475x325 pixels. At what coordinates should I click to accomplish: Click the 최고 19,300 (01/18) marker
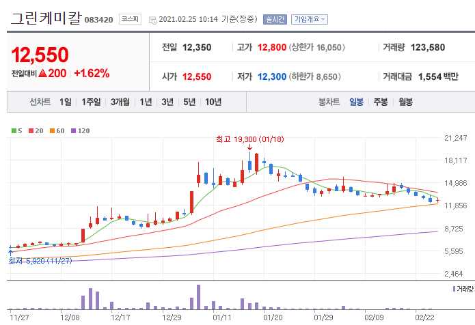250,139
